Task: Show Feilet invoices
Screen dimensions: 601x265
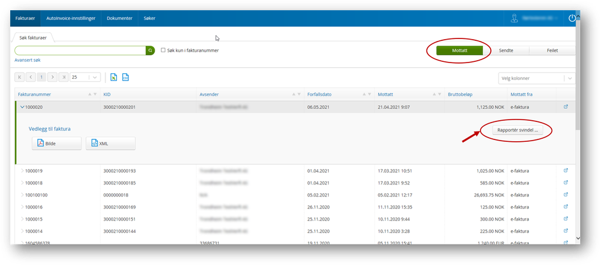Action: tap(552, 50)
